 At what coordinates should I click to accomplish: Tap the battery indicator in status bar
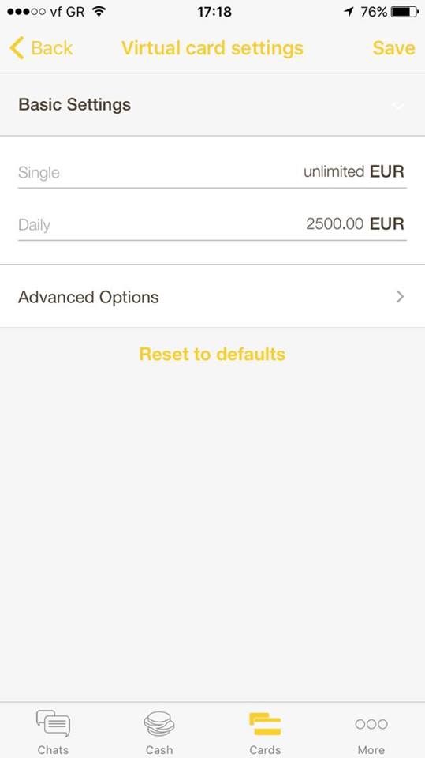(x=404, y=12)
